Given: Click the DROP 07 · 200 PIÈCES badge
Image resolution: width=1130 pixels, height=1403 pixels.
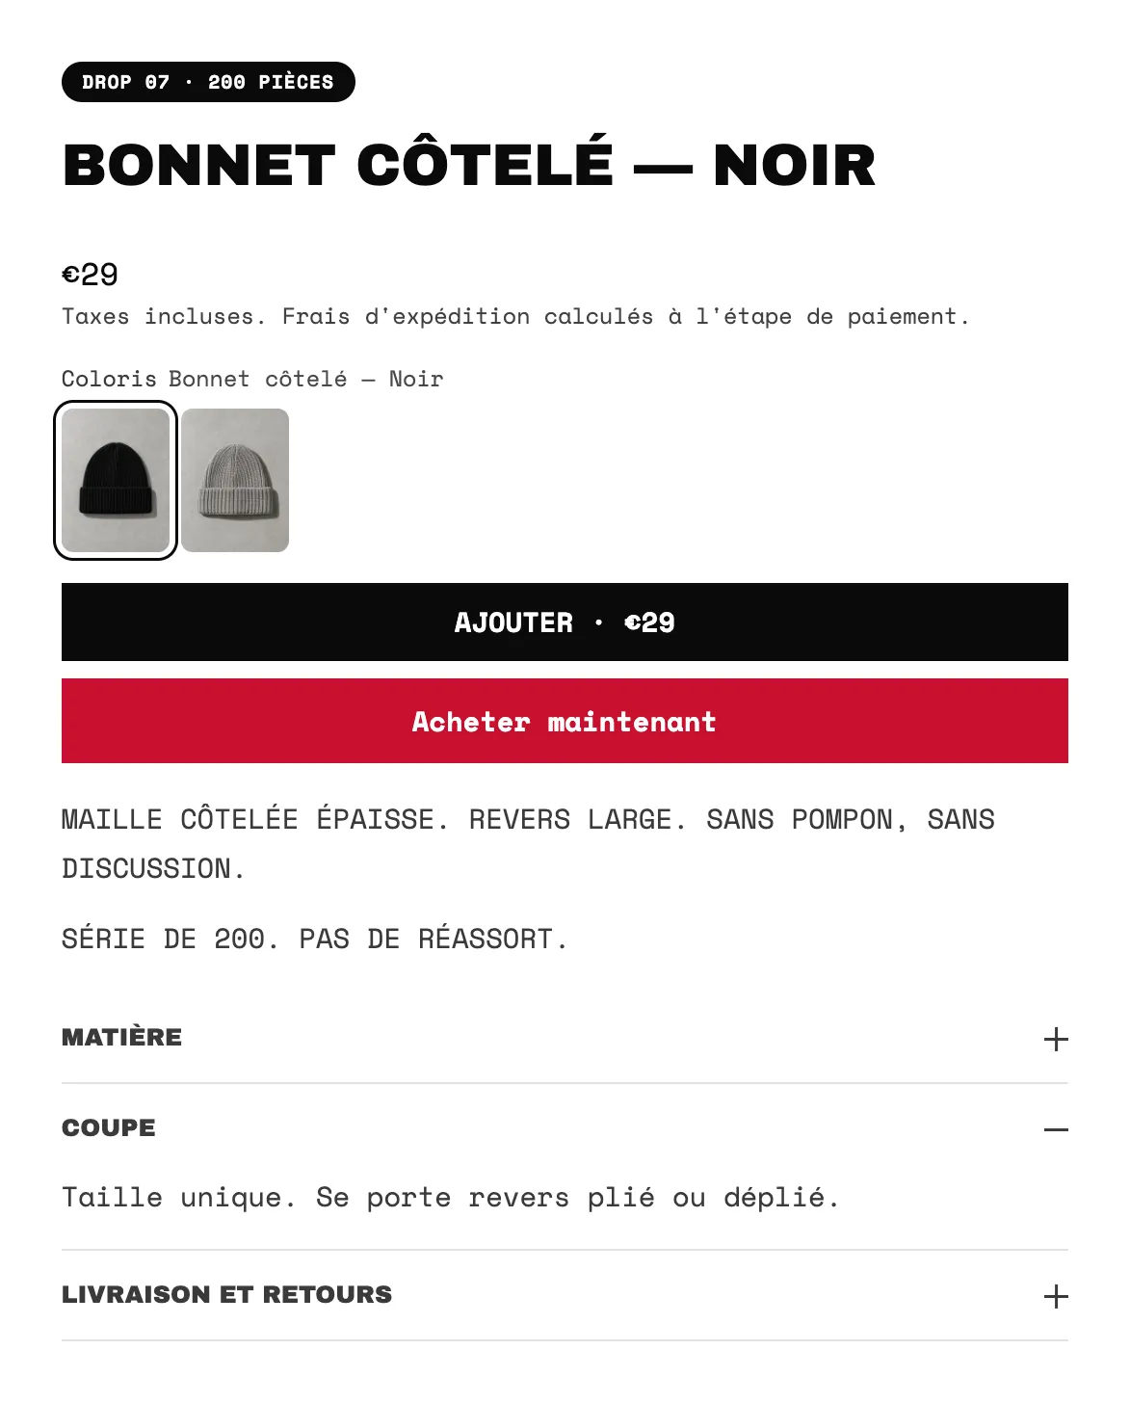Looking at the screenshot, I should tap(208, 82).
